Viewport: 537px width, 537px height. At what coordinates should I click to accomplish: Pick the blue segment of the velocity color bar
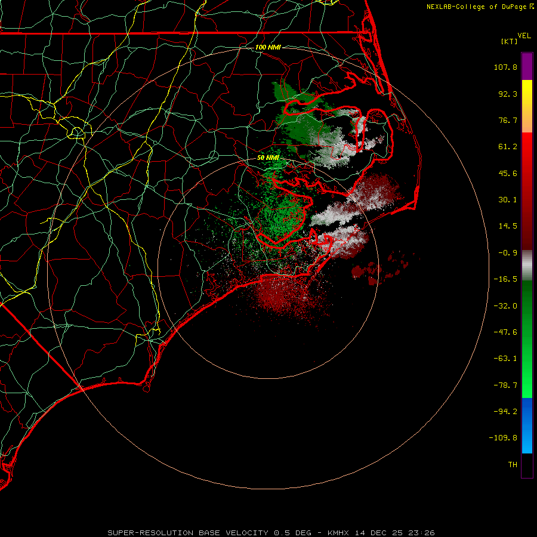coord(527,425)
